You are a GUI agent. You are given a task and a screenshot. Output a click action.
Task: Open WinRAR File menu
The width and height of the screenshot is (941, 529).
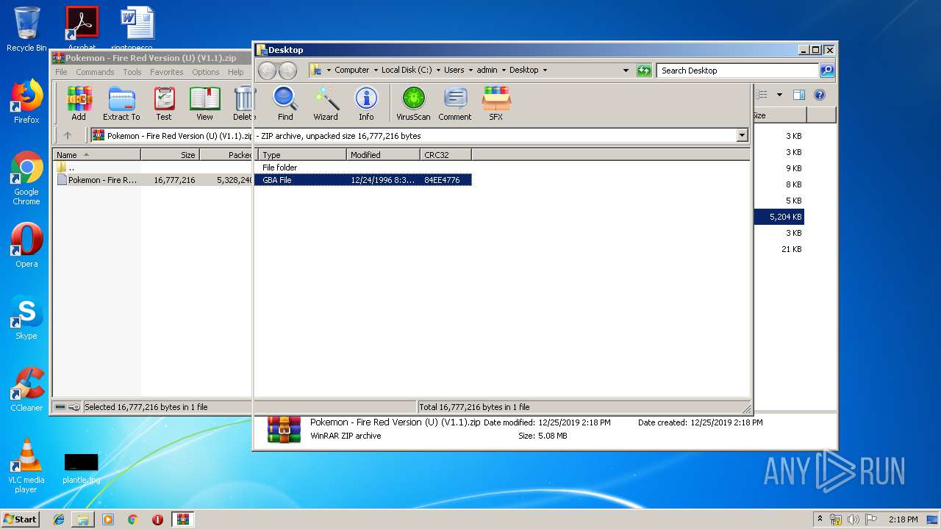[x=61, y=72]
